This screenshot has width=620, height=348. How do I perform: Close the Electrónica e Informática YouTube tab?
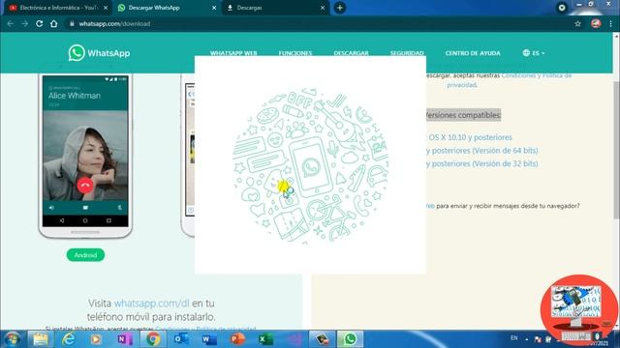pyautogui.click(x=106, y=8)
